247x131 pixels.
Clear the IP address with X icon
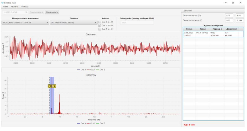(x=26, y=12)
